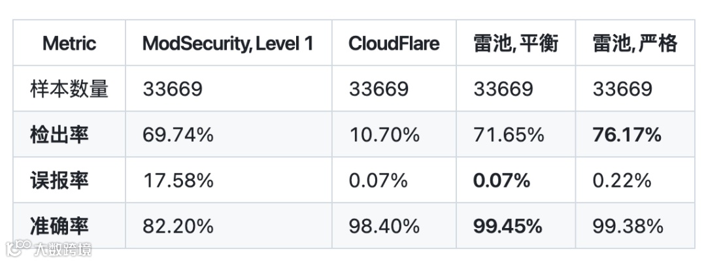Click the ModSecurity, Level 1 column header

coord(228,44)
